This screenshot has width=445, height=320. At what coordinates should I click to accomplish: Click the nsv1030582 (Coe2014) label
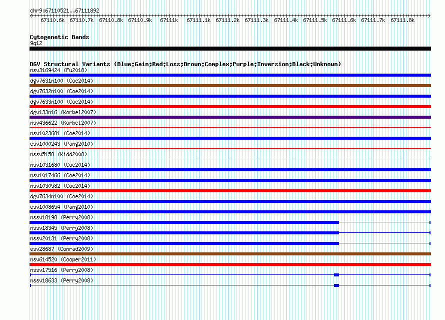click(x=60, y=186)
